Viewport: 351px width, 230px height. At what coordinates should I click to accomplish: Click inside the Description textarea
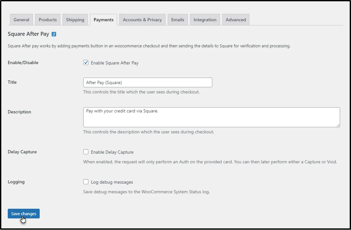pyautogui.click(x=212, y=117)
